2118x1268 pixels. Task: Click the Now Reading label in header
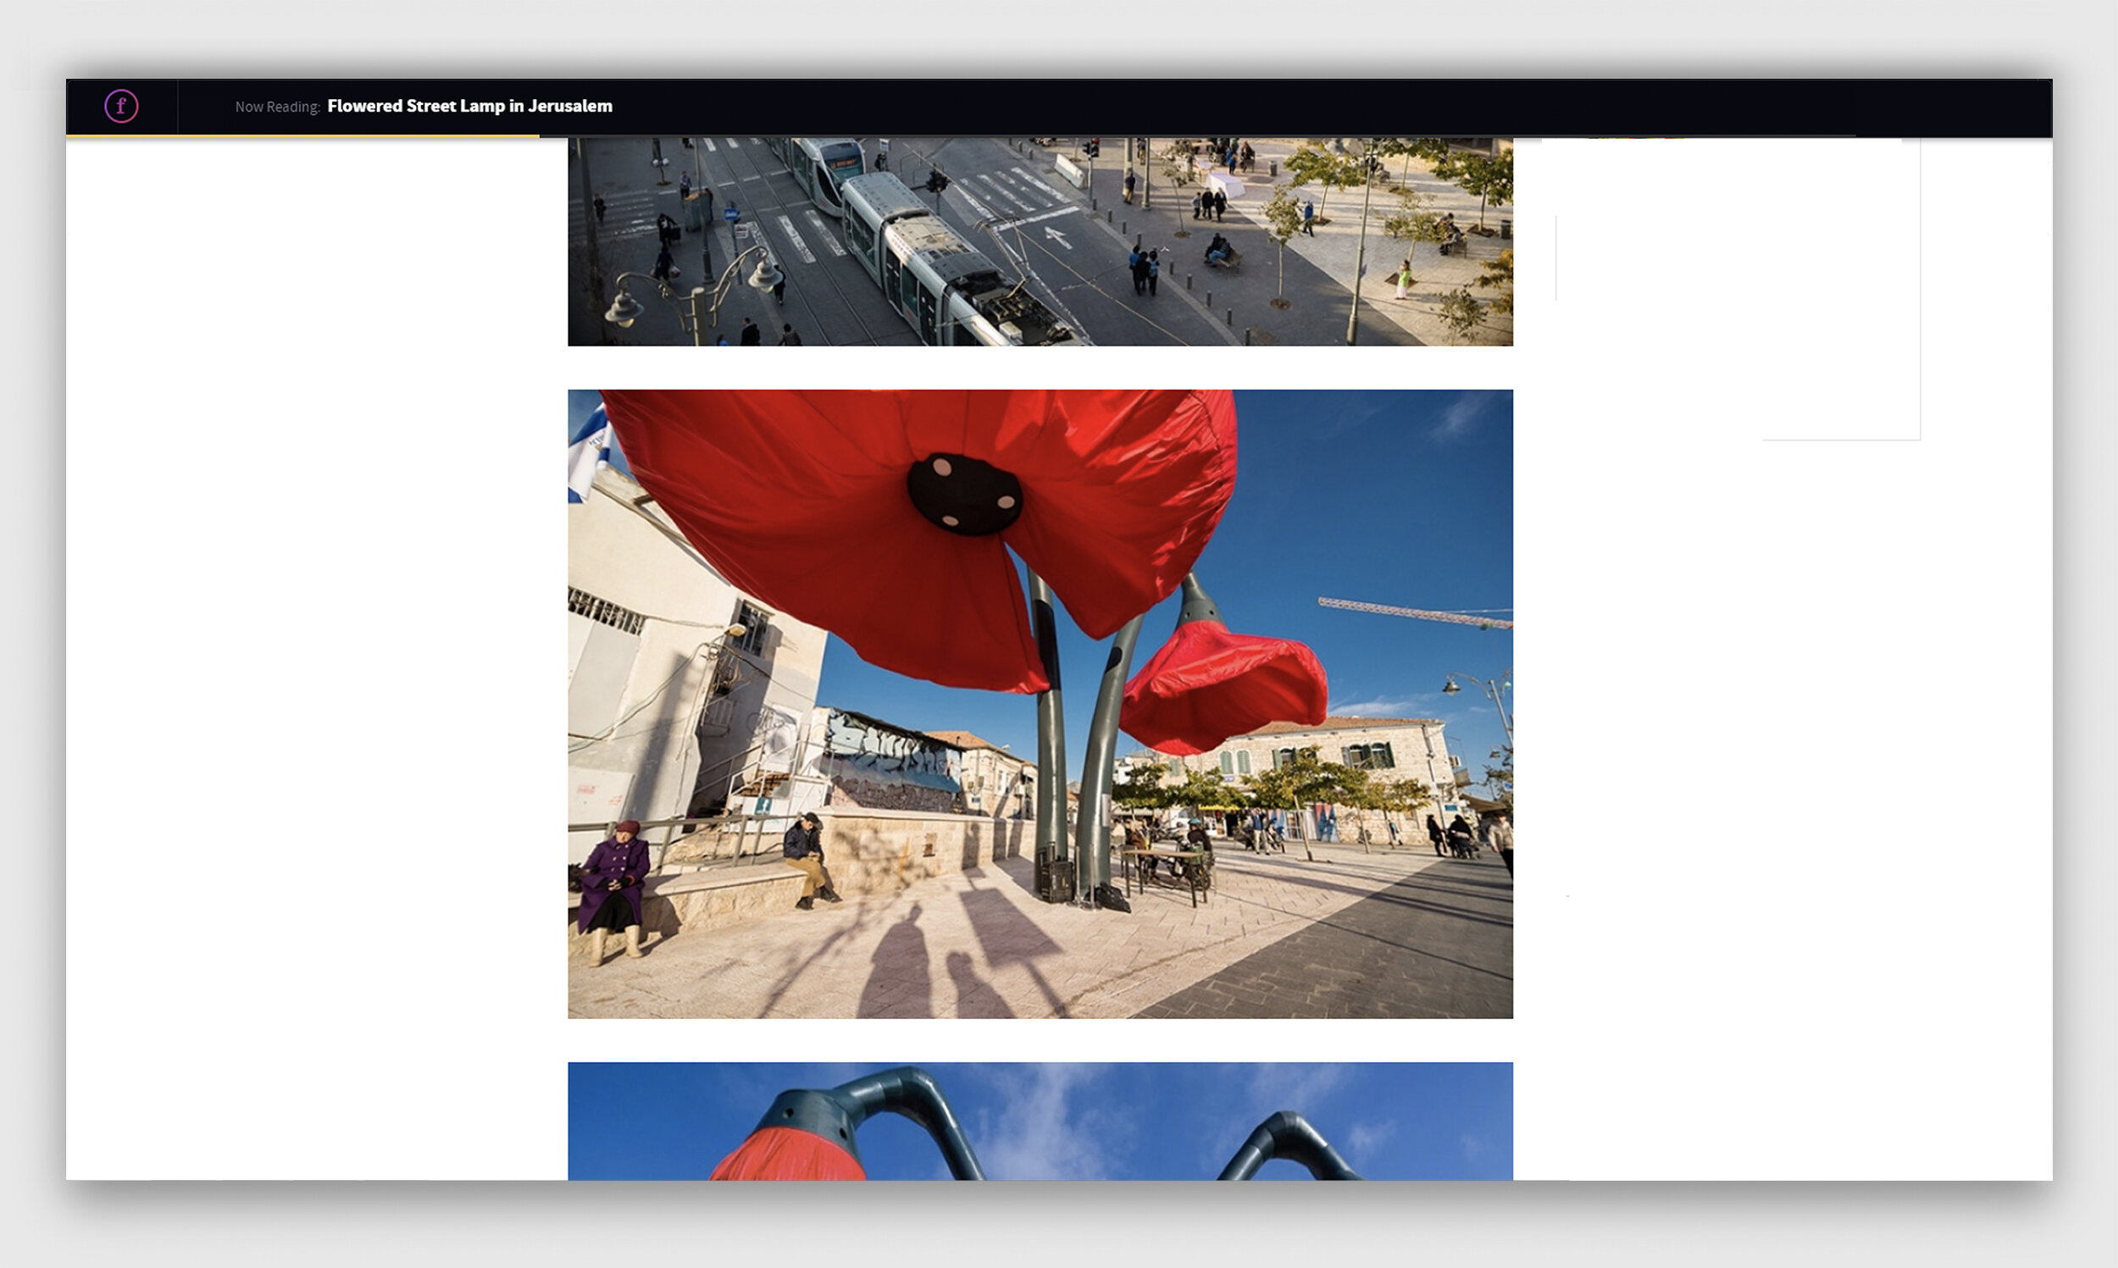pyautogui.click(x=277, y=107)
